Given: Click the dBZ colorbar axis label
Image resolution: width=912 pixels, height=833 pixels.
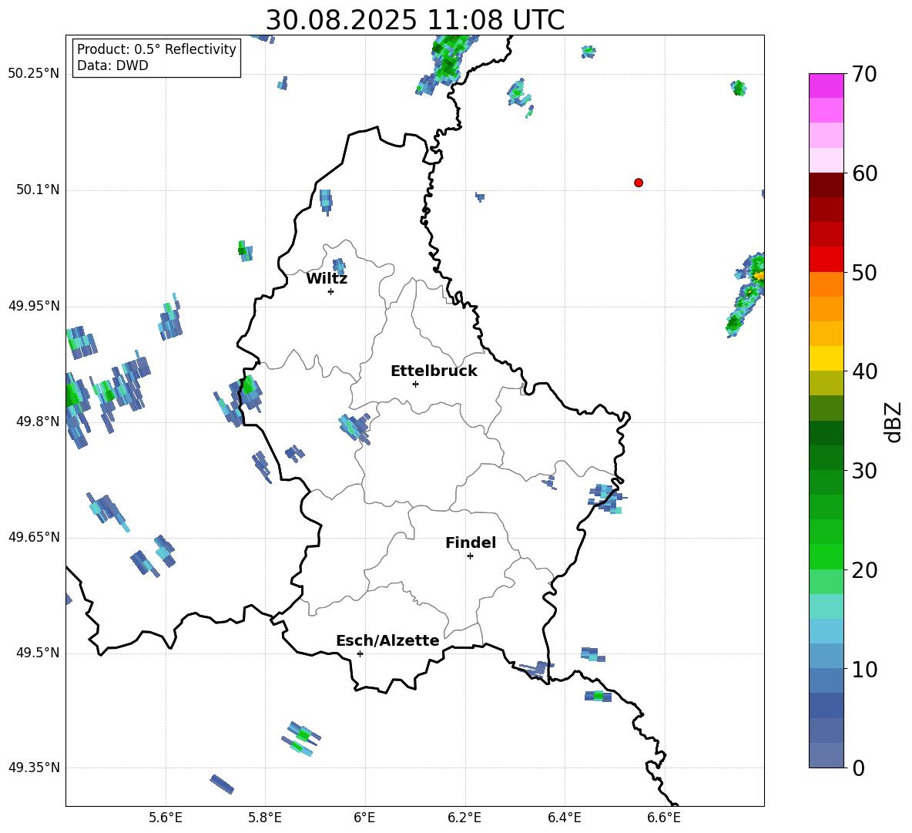Looking at the screenshot, I should 894,422.
